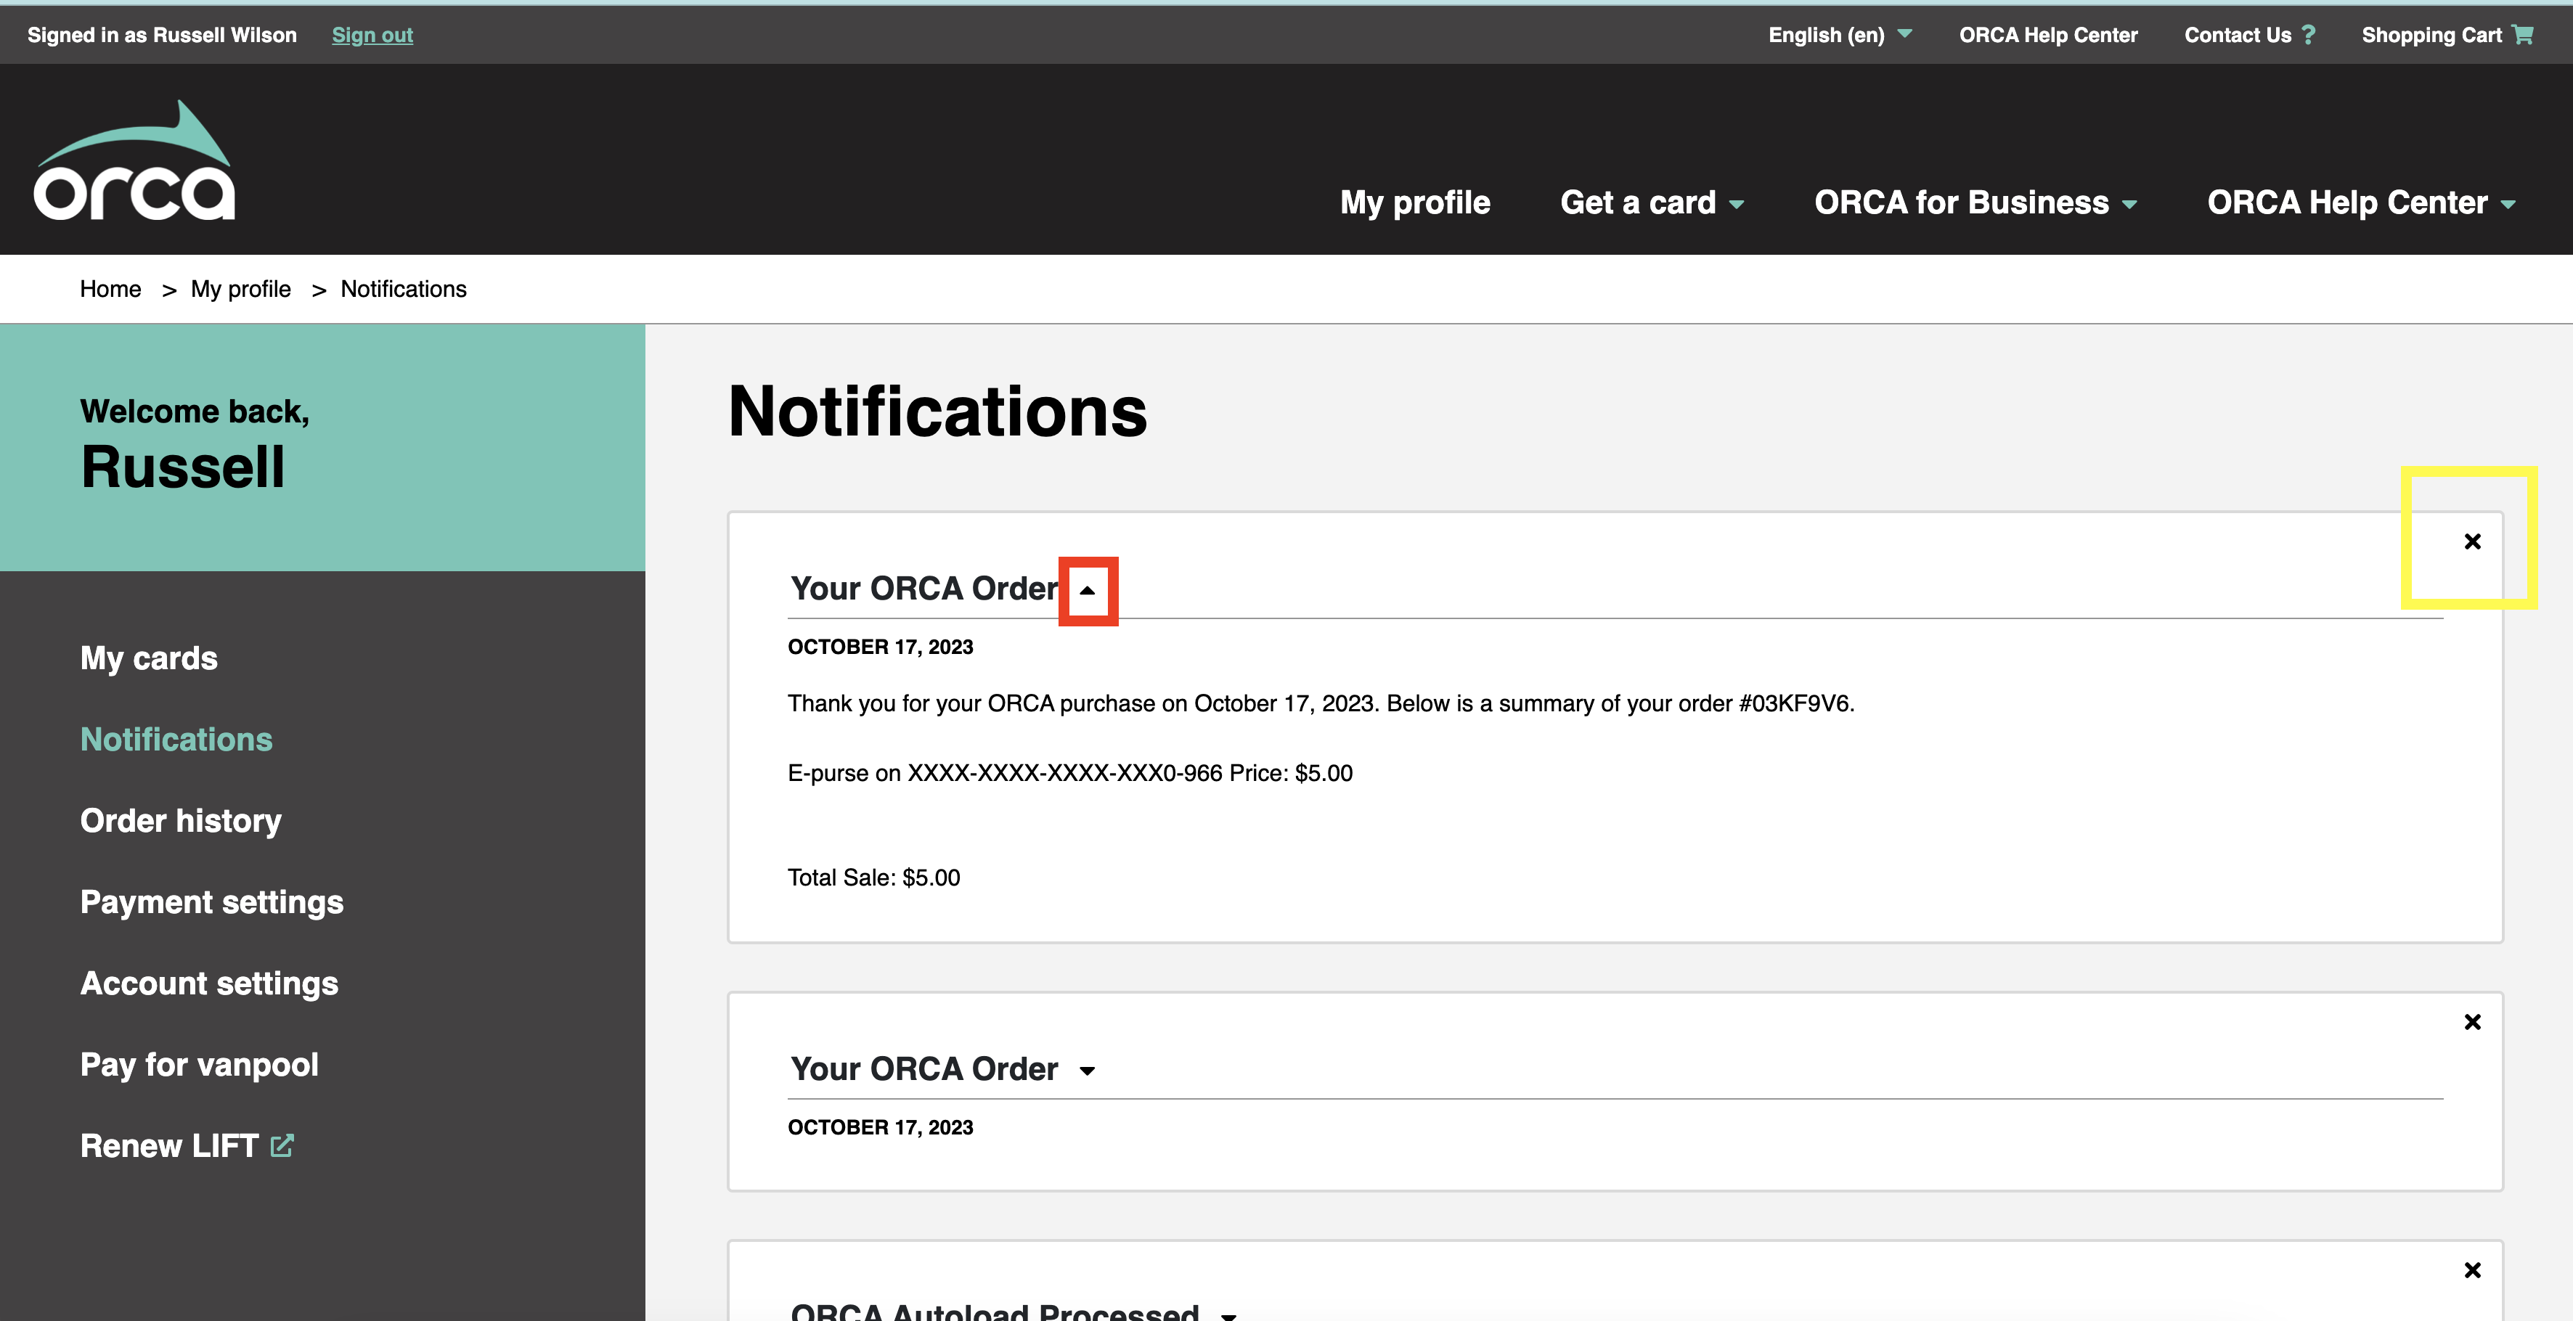Go to the My profile breadcrumb
This screenshot has width=2573, height=1321.
coord(241,289)
